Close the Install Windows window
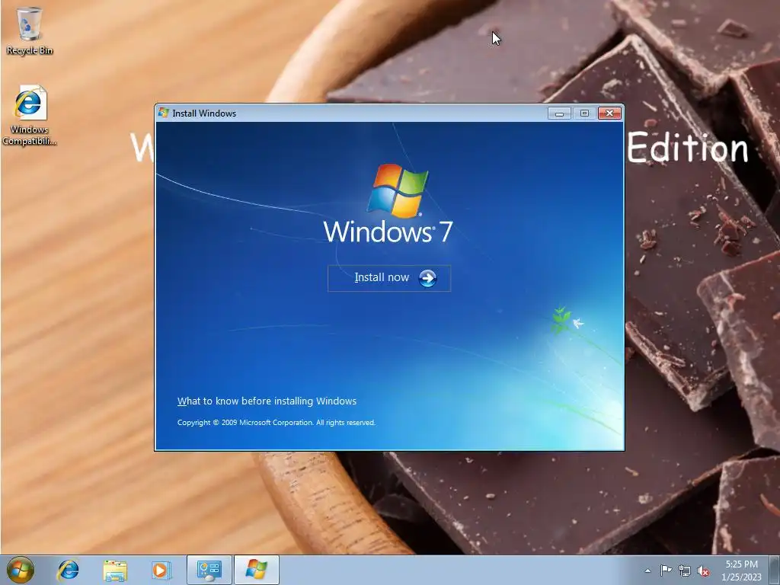The height and width of the screenshot is (585, 780). tap(609, 113)
